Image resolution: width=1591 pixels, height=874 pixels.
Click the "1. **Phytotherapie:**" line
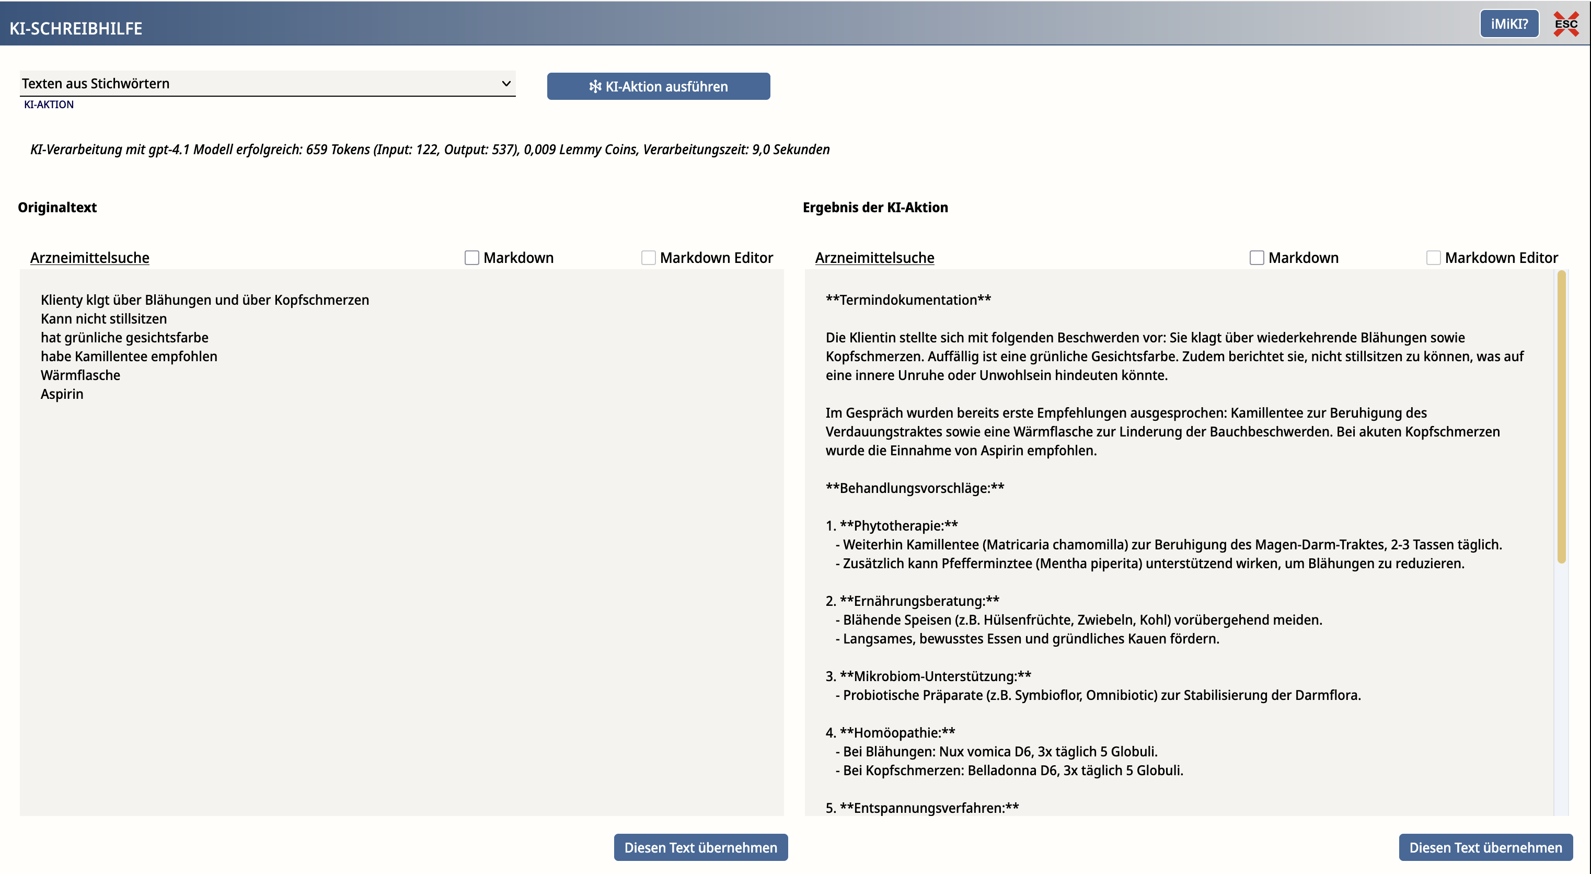(x=892, y=526)
